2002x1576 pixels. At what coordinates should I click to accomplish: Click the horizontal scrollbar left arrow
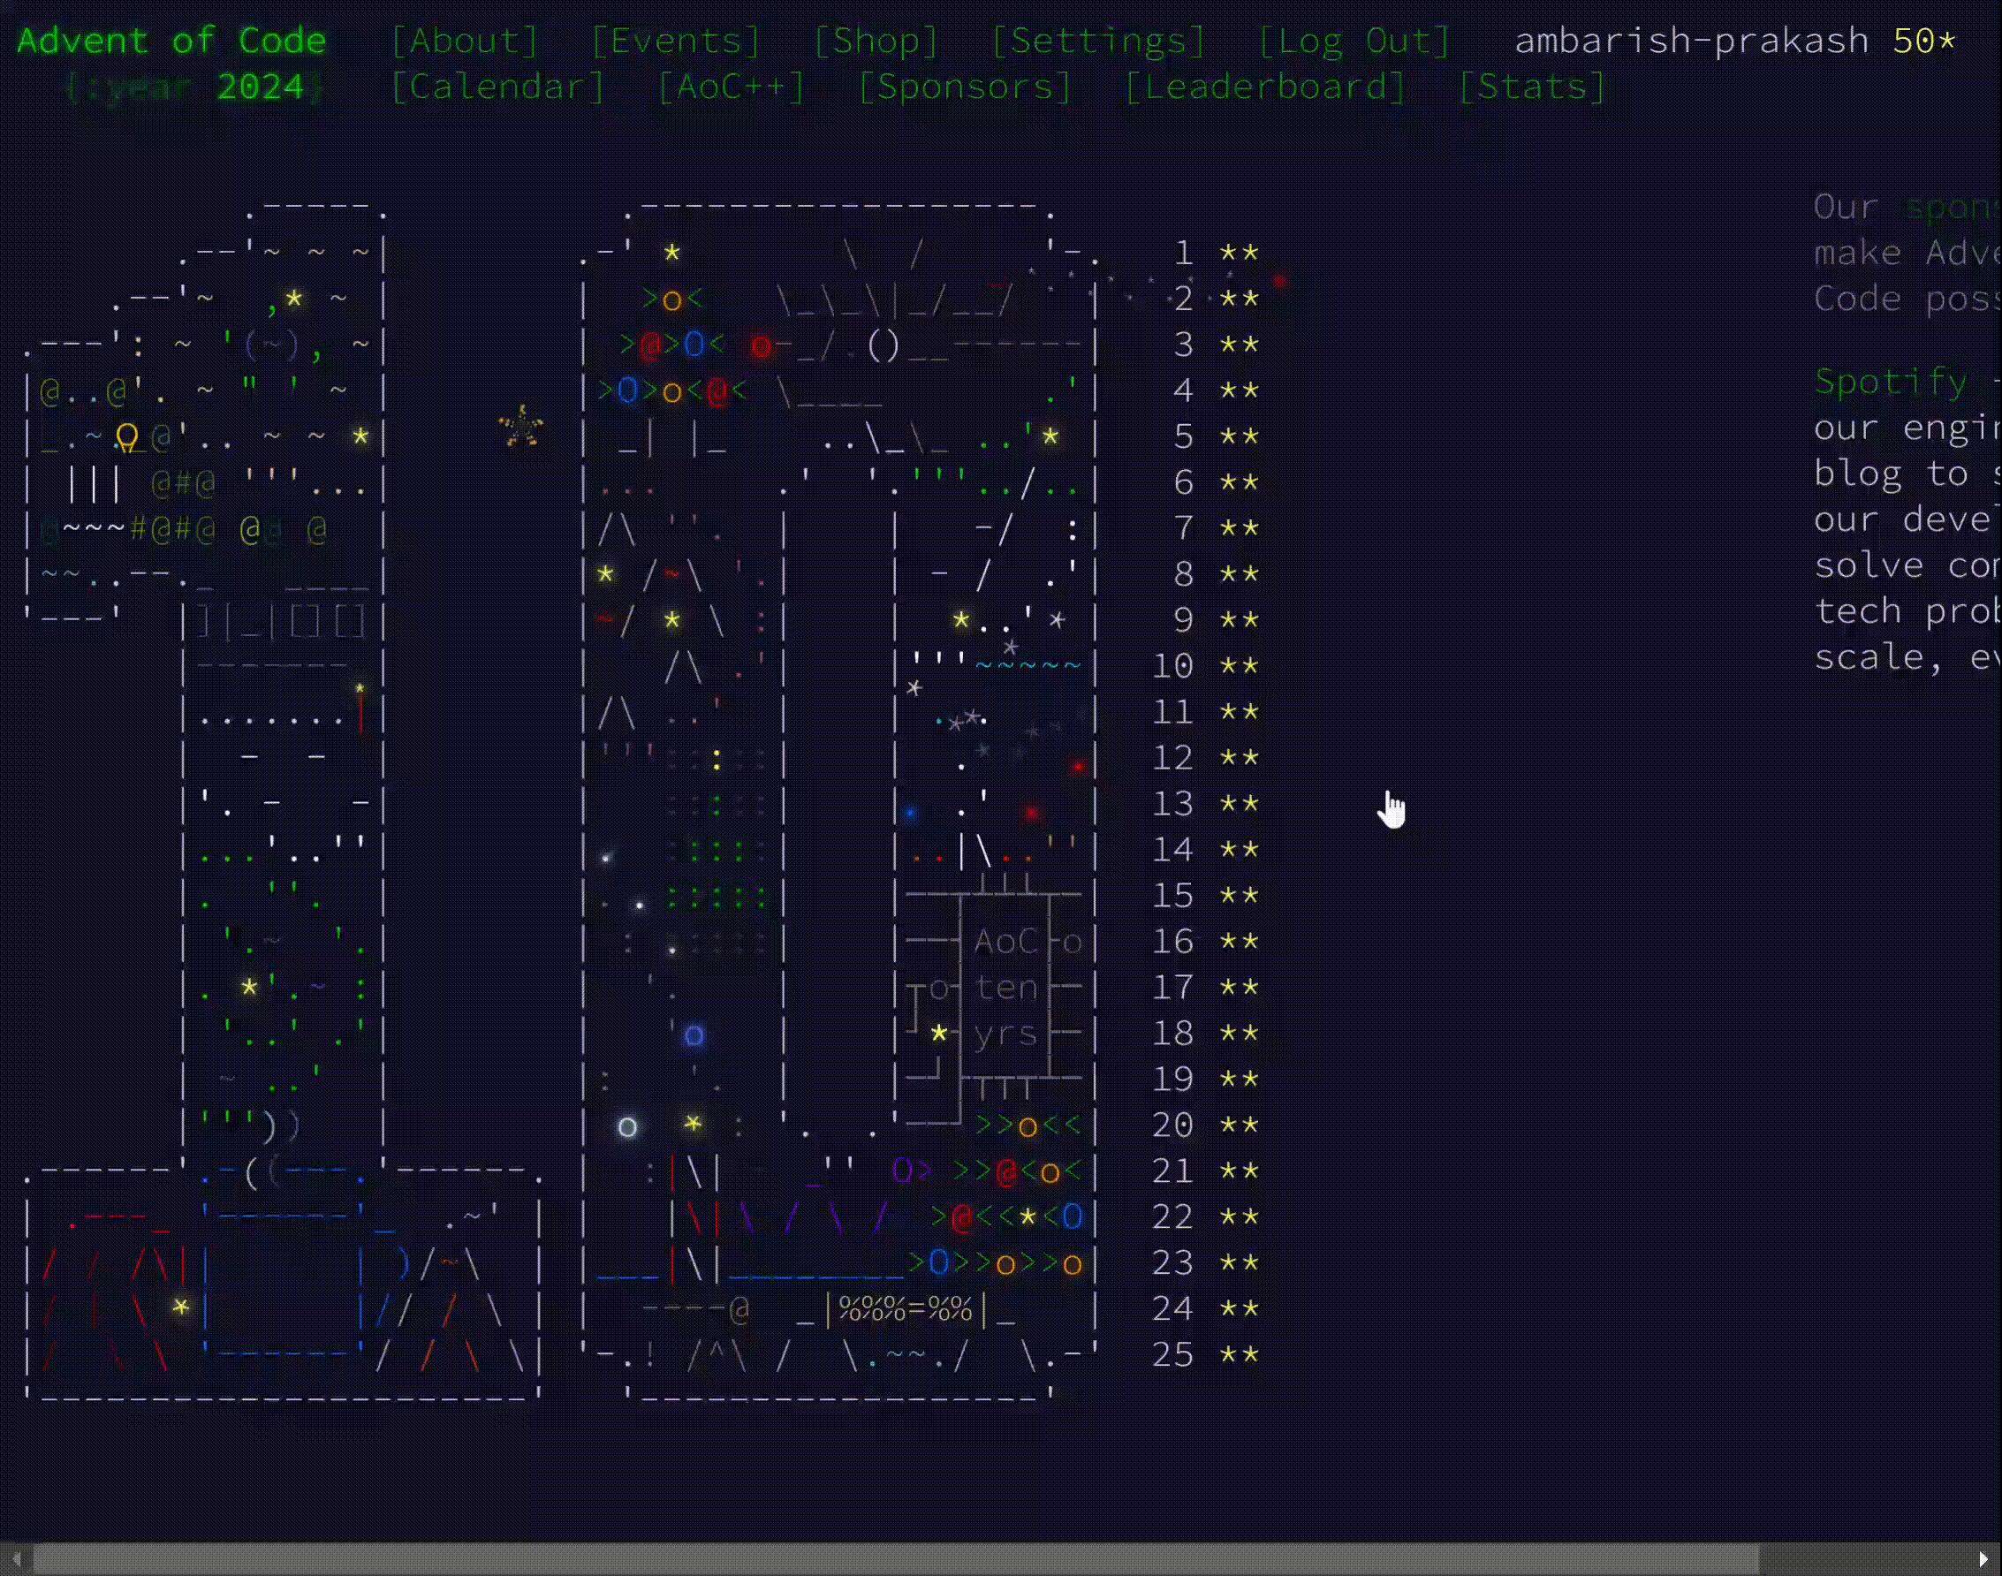[x=16, y=1559]
